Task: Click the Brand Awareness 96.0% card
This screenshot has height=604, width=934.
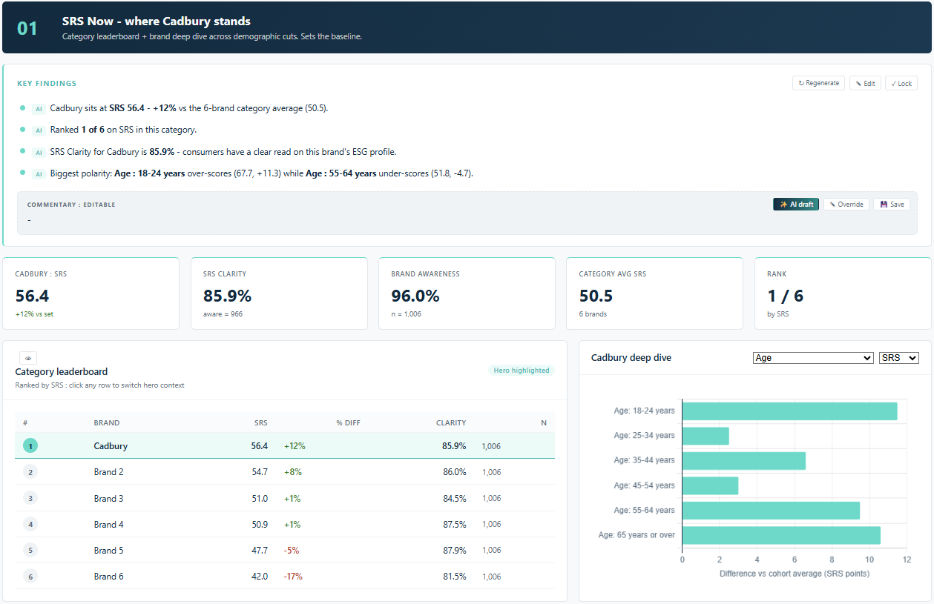Action: point(467,293)
